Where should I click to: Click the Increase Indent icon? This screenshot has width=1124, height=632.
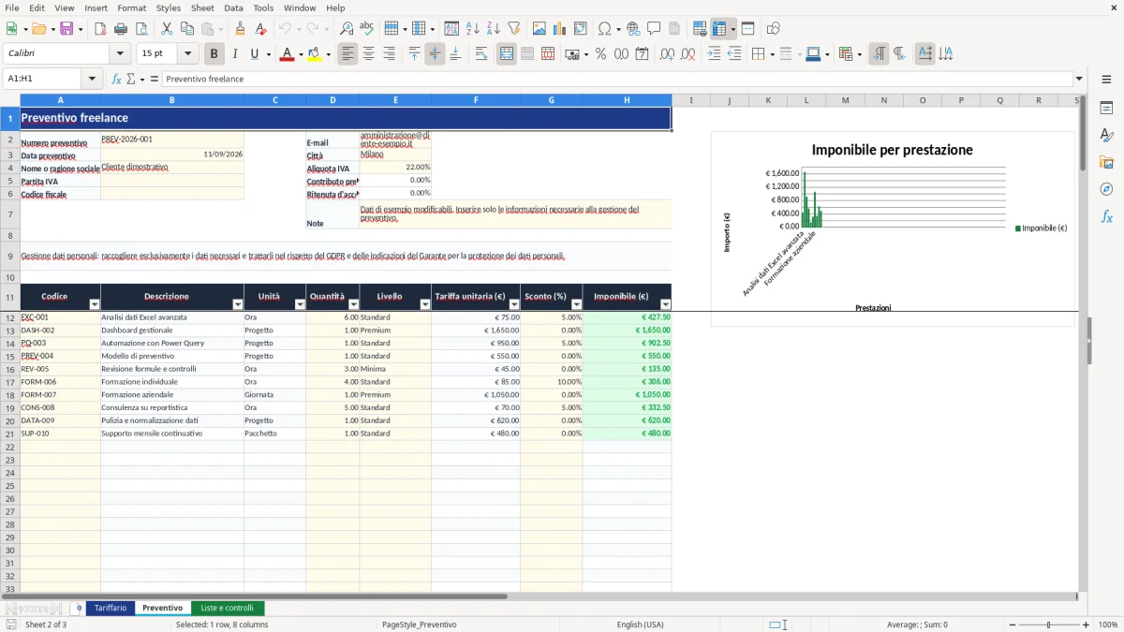(714, 54)
